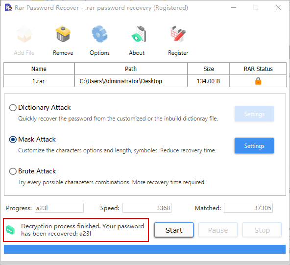Screen dimensions: 290x265
Task: Open Mask Attack Settings button
Action: click(x=254, y=145)
